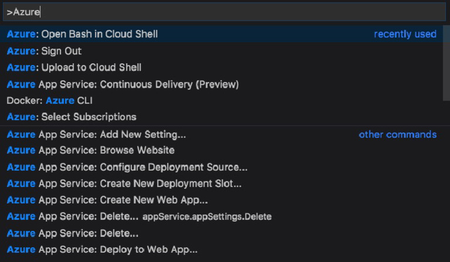Run "Azure App Service: Deploy to Web App..."
Image resolution: width=450 pixels, height=262 pixels.
coord(221,250)
